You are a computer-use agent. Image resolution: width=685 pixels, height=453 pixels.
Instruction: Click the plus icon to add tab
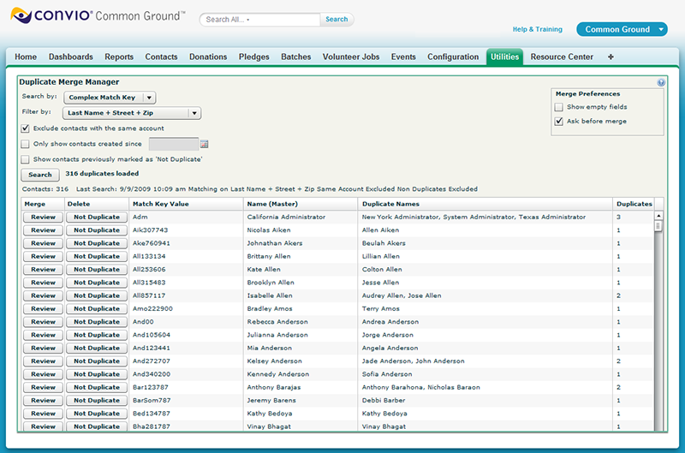(x=611, y=57)
